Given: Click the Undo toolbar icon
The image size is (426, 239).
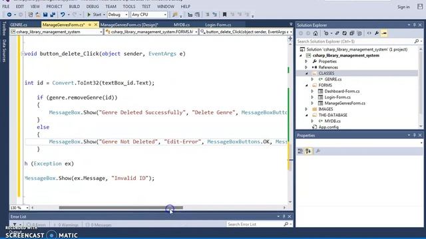Looking at the screenshot, I should coord(63,15).
